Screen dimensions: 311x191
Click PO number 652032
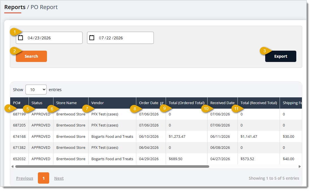coord(19,159)
